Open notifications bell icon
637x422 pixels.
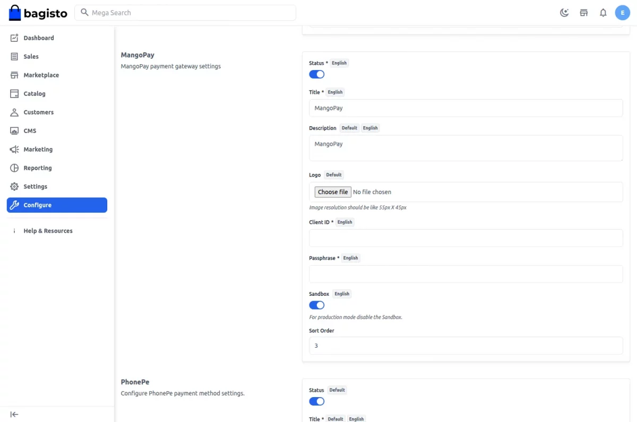click(x=603, y=13)
